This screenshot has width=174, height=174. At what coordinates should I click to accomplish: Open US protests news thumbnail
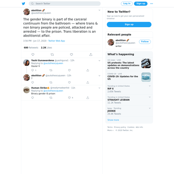[146, 63]
